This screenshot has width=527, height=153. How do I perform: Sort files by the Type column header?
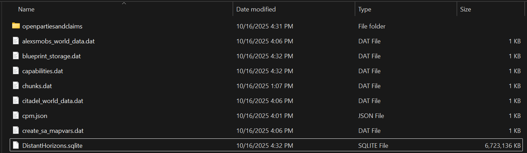tap(365, 9)
